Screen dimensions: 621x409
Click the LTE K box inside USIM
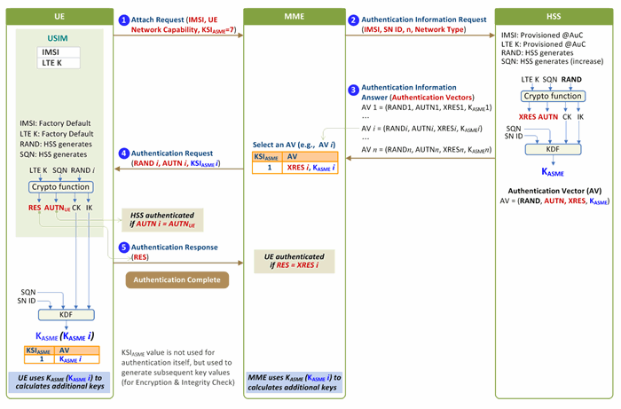click(59, 63)
